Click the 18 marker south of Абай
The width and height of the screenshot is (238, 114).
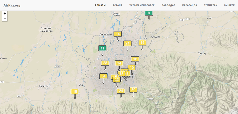pos(75,92)
